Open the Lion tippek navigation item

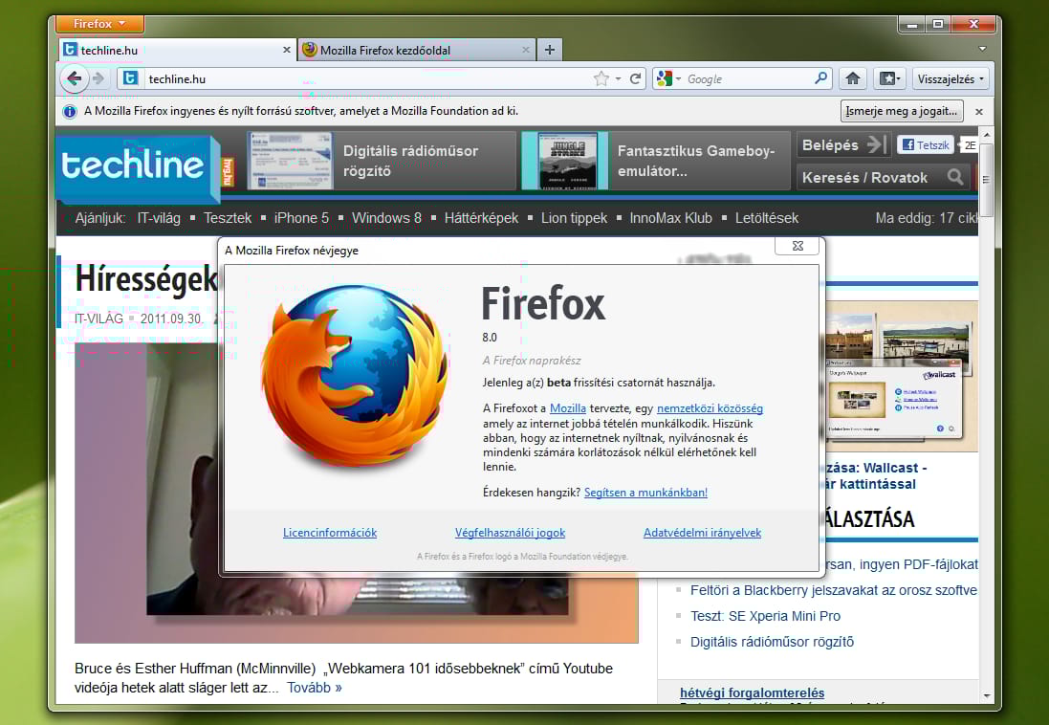pyautogui.click(x=574, y=218)
